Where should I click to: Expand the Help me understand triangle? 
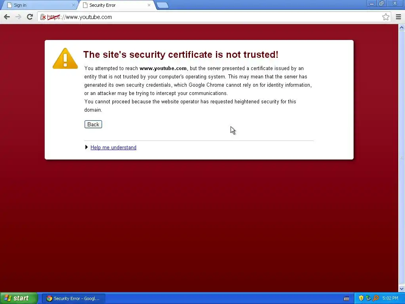87,147
